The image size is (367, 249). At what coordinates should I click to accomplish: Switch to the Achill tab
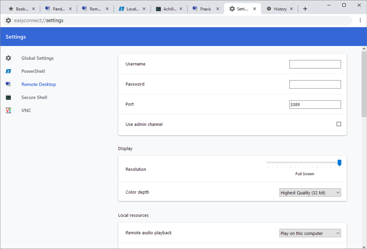(169, 9)
